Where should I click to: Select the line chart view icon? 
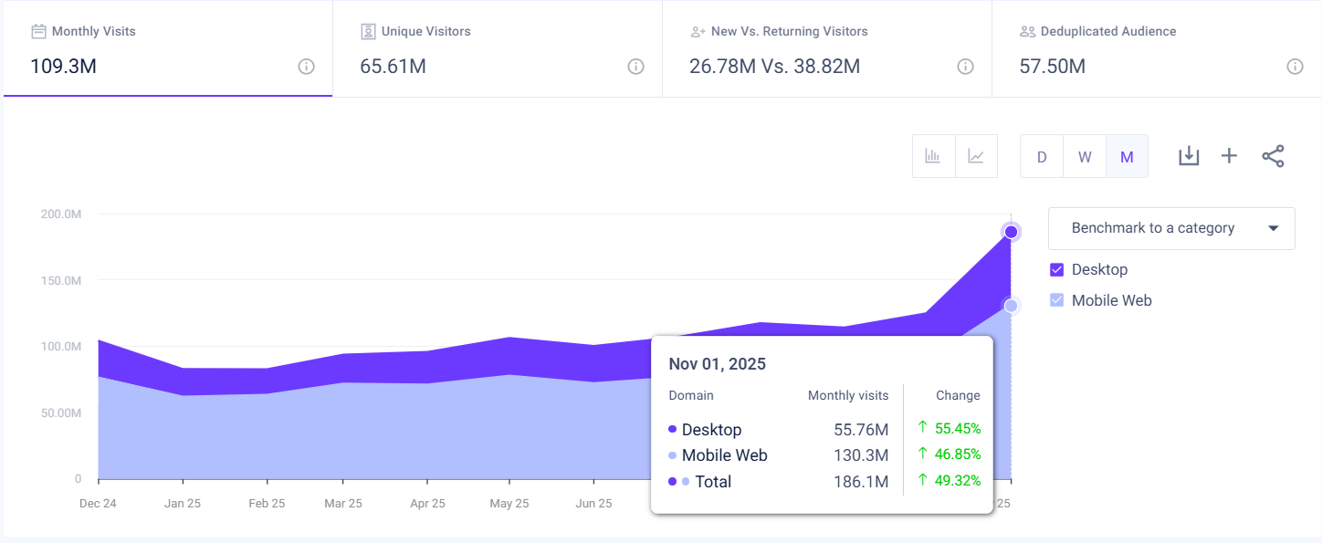(976, 156)
